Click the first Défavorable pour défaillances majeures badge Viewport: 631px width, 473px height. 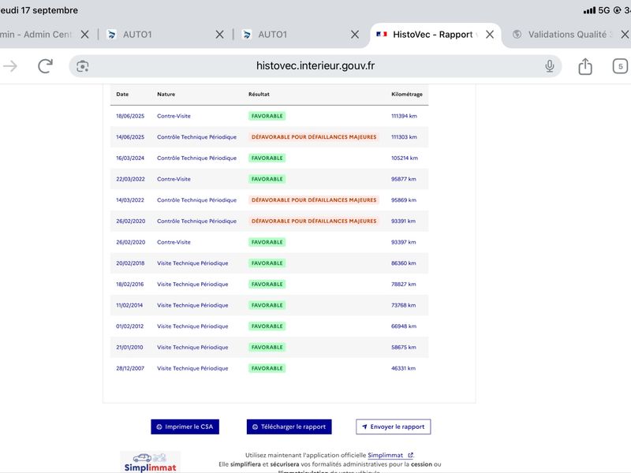pos(314,137)
